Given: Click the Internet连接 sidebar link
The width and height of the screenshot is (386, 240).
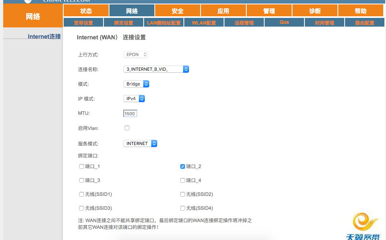Looking at the screenshot, I should pos(44,37).
